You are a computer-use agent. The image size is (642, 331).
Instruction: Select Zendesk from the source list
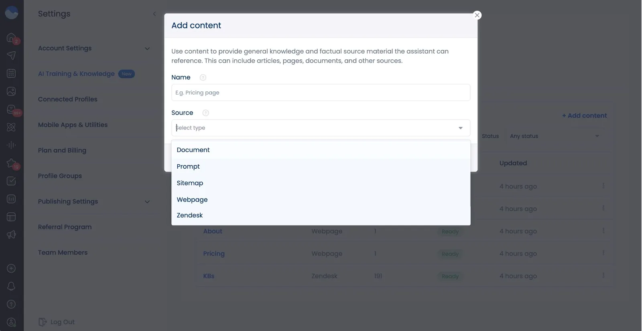[189, 215]
